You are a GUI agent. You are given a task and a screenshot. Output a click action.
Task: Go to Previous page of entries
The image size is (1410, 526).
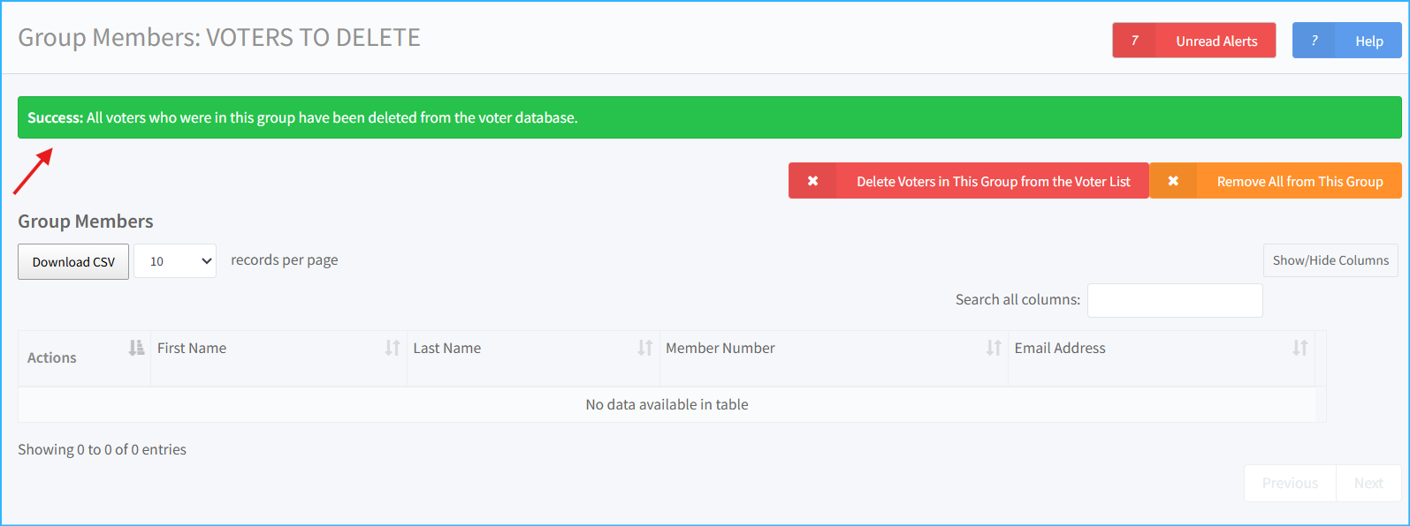pyautogui.click(x=1290, y=483)
